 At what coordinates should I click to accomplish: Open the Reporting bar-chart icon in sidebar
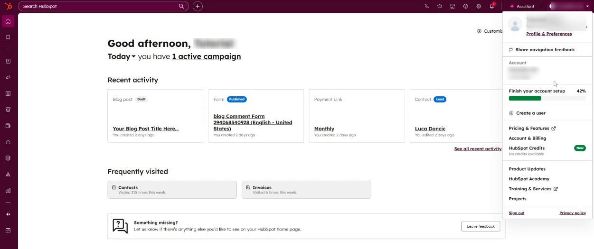[8, 190]
